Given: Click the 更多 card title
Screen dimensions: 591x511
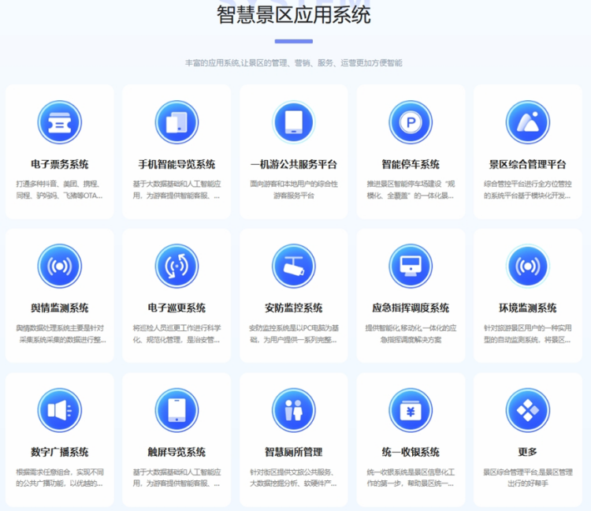Looking at the screenshot, I should pyautogui.click(x=527, y=453).
